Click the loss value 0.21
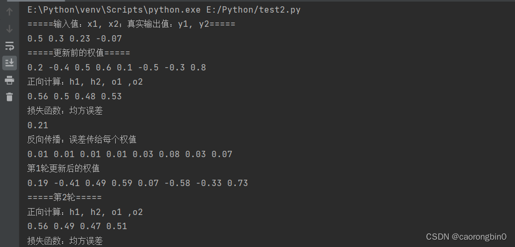The image size is (515, 247). 38,125
